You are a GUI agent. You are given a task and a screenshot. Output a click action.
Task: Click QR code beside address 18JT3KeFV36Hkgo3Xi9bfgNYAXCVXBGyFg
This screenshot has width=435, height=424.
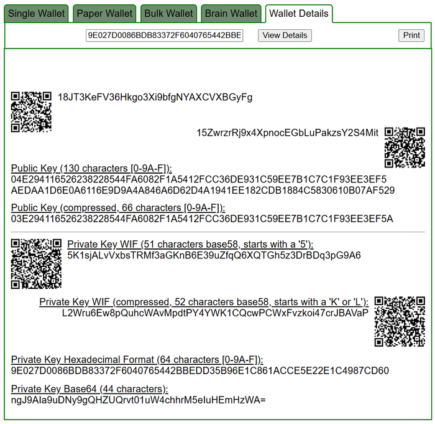click(31, 112)
